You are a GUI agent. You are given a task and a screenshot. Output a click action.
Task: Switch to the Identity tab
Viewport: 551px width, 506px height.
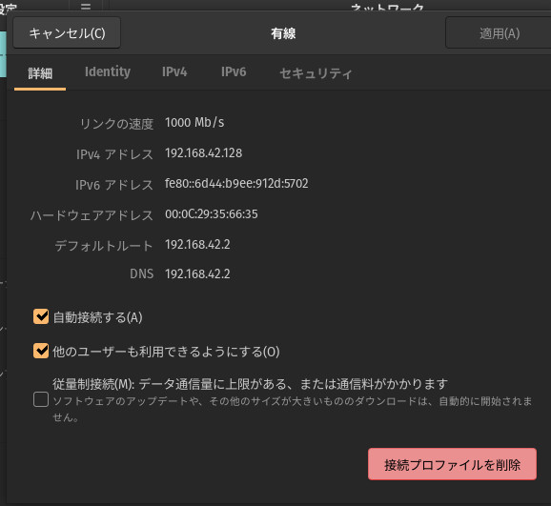point(108,72)
